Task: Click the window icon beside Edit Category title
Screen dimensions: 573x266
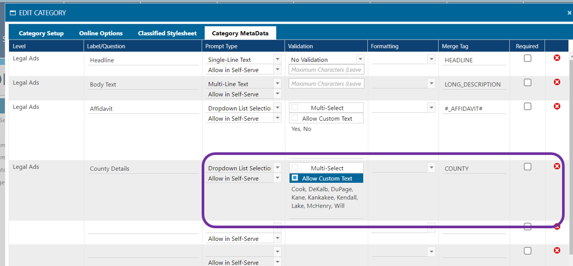Action: pyautogui.click(x=13, y=13)
